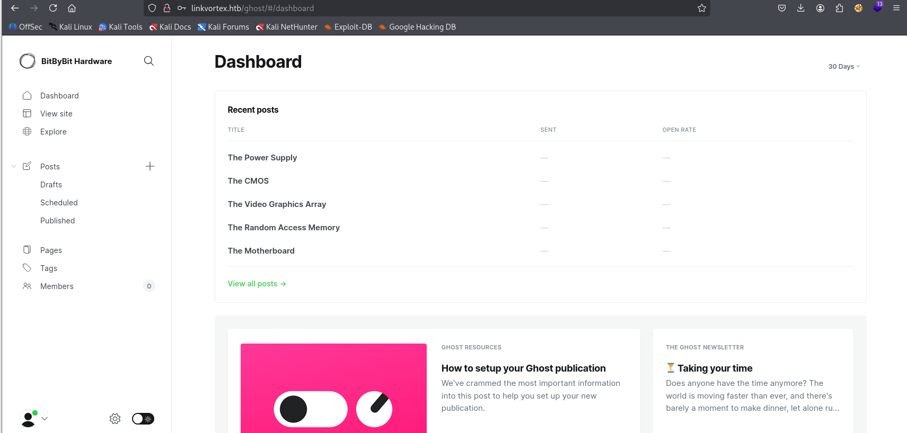This screenshot has width=907, height=433.
Task: Click browser back arrow
Action: (x=15, y=8)
